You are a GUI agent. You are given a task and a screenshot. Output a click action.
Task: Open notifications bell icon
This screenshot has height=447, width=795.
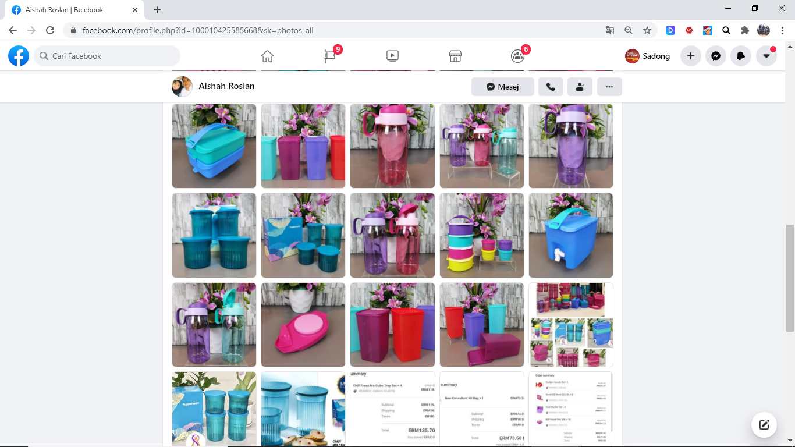pyautogui.click(x=741, y=56)
